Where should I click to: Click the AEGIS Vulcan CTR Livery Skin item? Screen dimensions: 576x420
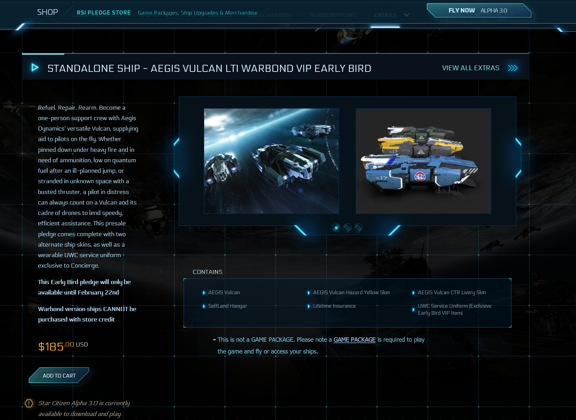click(452, 292)
